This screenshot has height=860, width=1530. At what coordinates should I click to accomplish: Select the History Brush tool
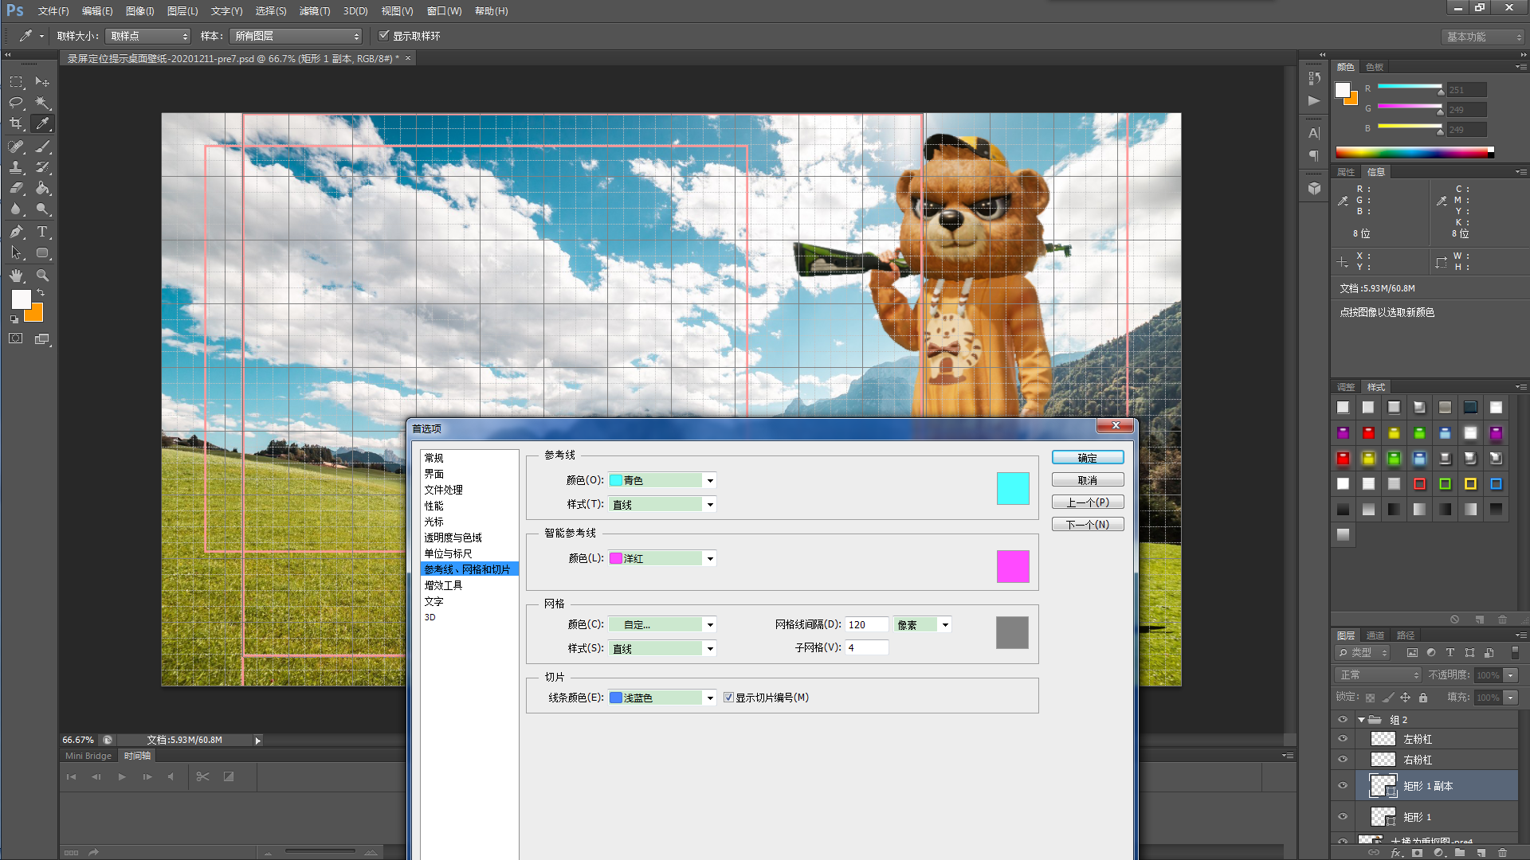pyautogui.click(x=42, y=167)
